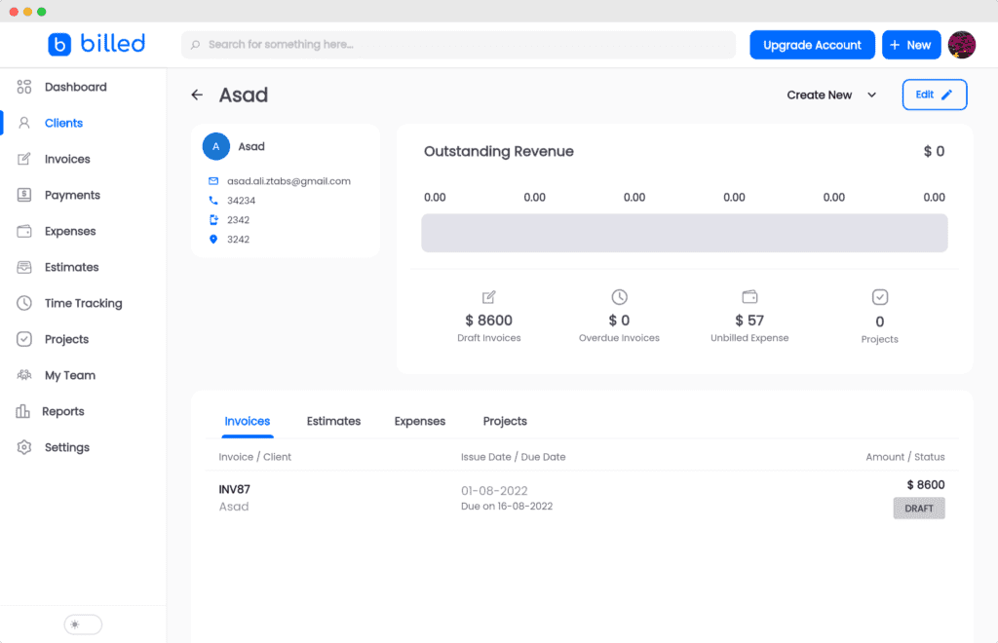Switch to the Expenses tab
This screenshot has height=643, width=998.
pos(419,421)
